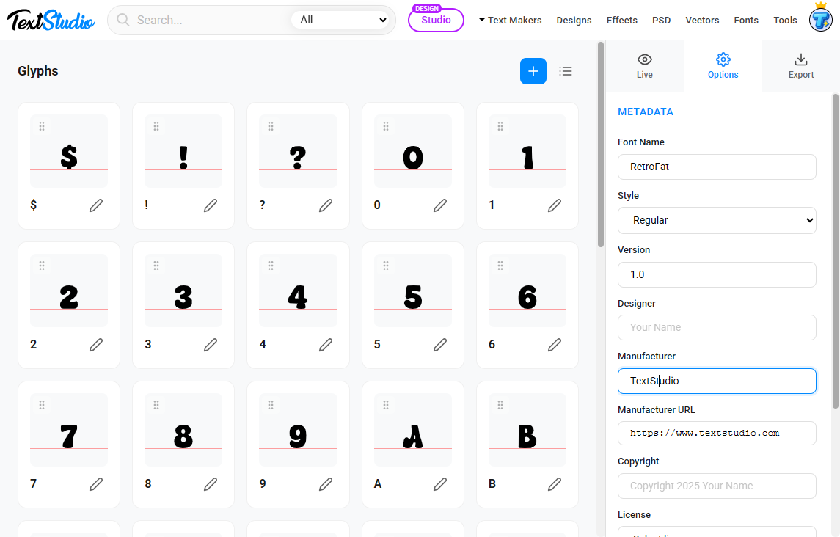Open the Live preview eye icon
This screenshot has width=840, height=537.
click(644, 59)
